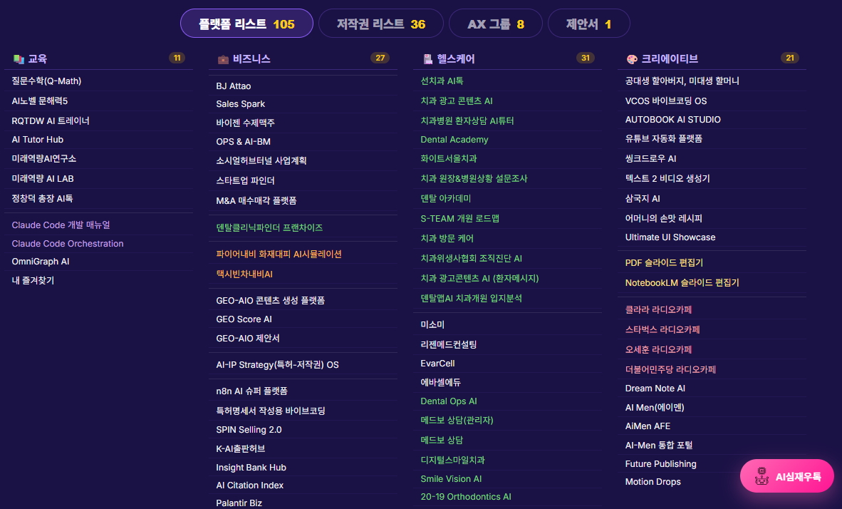Open Smile Vision AI

(451, 479)
